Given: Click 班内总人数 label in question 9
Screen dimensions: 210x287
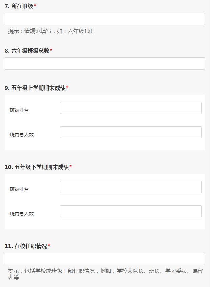Looking at the screenshot, I should tap(22, 135).
